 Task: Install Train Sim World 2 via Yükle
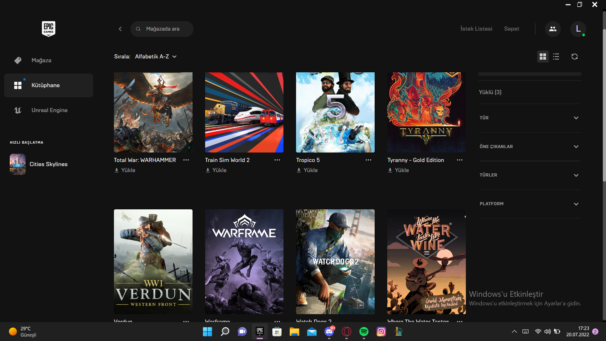[x=216, y=170]
